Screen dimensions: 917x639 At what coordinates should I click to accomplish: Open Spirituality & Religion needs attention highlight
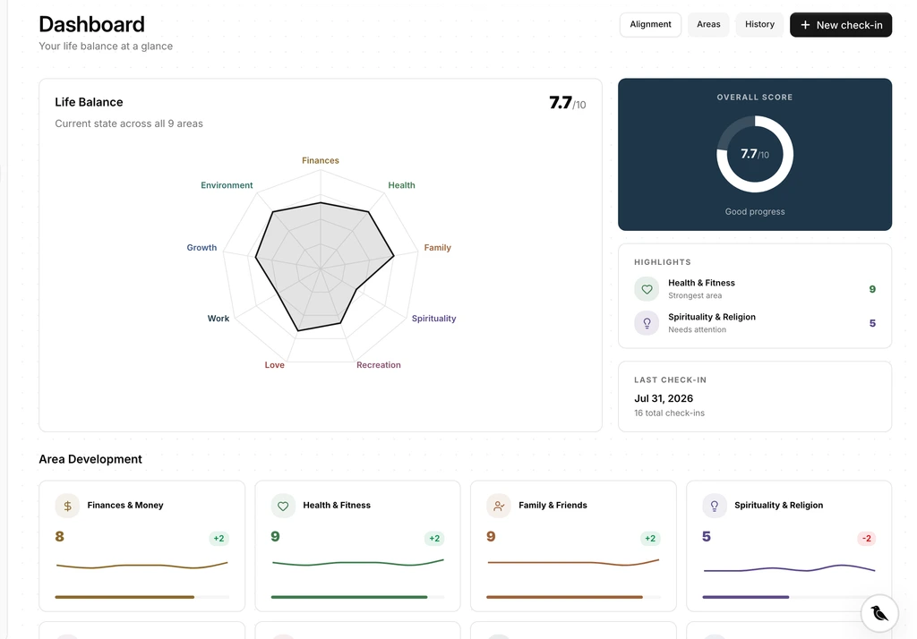(x=754, y=323)
